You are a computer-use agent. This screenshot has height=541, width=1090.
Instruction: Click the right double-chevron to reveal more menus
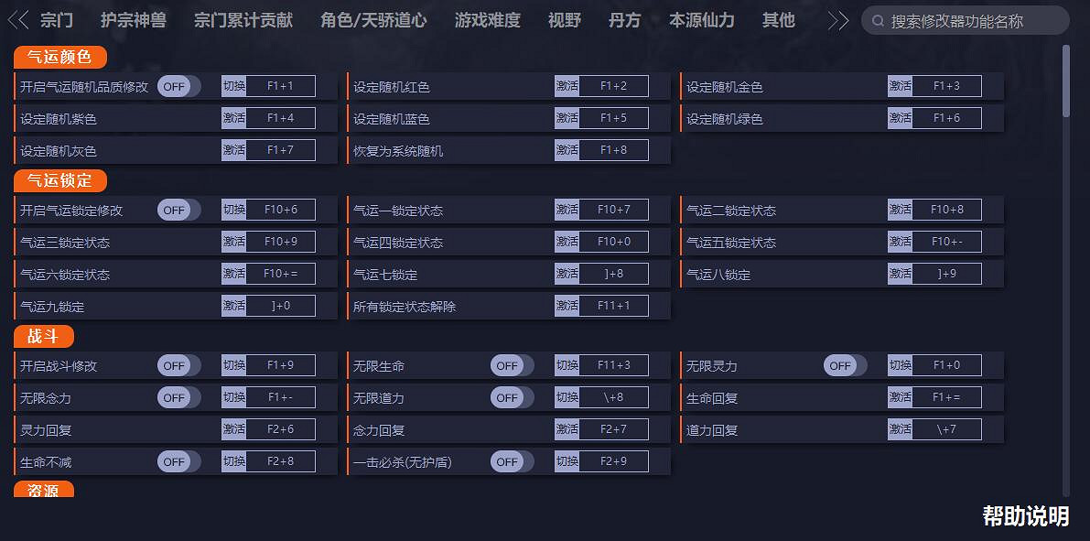[x=838, y=19]
